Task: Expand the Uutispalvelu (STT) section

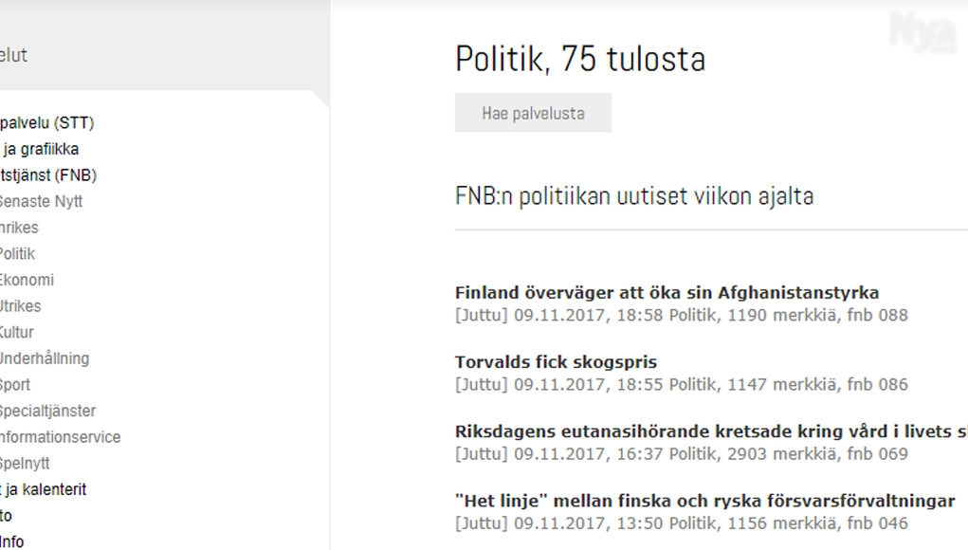Action: pos(46,123)
